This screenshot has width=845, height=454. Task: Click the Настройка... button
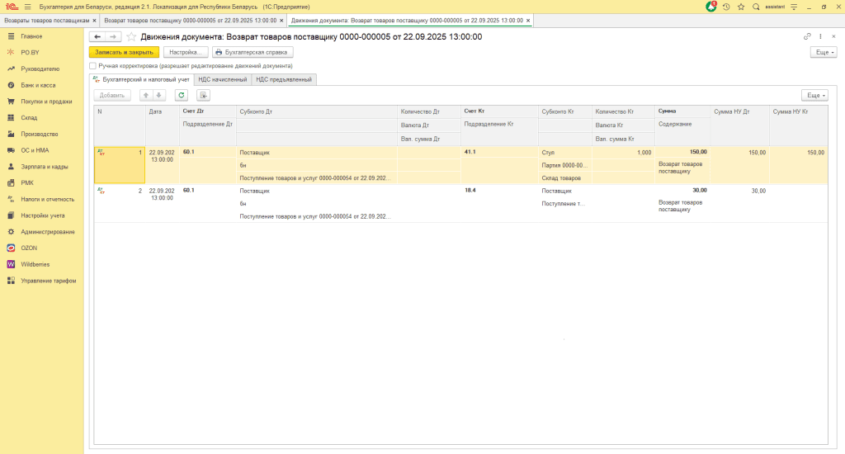pyautogui.click(x=185, y=52)
